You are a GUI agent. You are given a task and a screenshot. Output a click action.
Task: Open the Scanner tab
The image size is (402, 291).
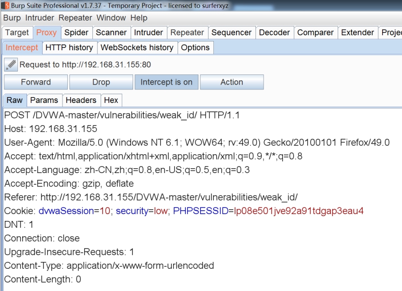coord(111,32)
